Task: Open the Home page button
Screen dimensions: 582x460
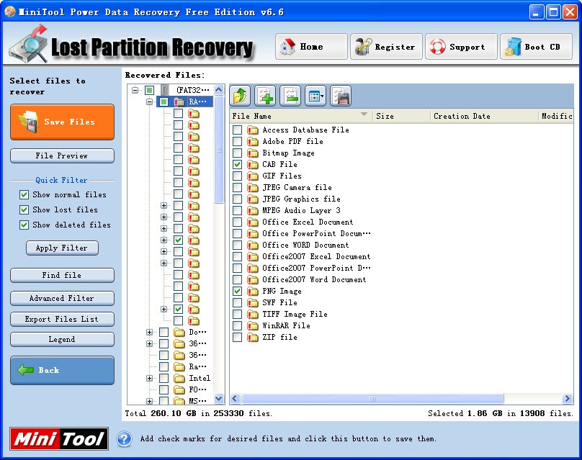Action: (x=311, y=47)
